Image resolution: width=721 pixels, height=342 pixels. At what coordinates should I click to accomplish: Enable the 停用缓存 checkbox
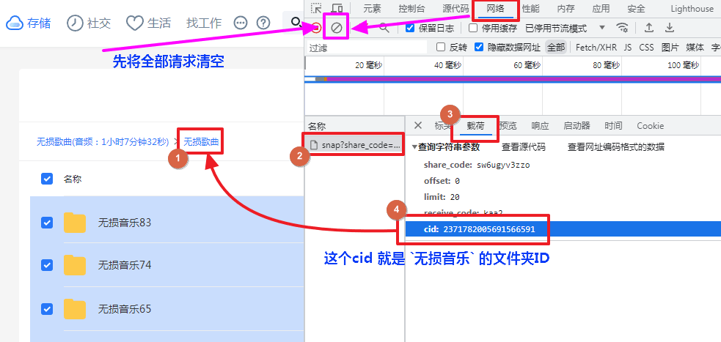473,28
